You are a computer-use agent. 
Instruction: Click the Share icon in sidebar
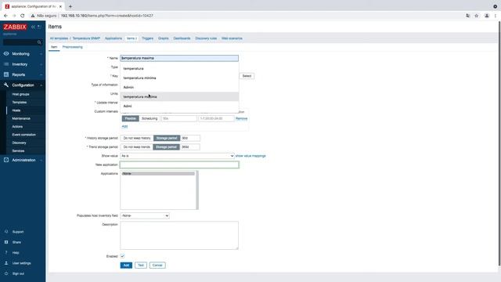coord(6,242)
